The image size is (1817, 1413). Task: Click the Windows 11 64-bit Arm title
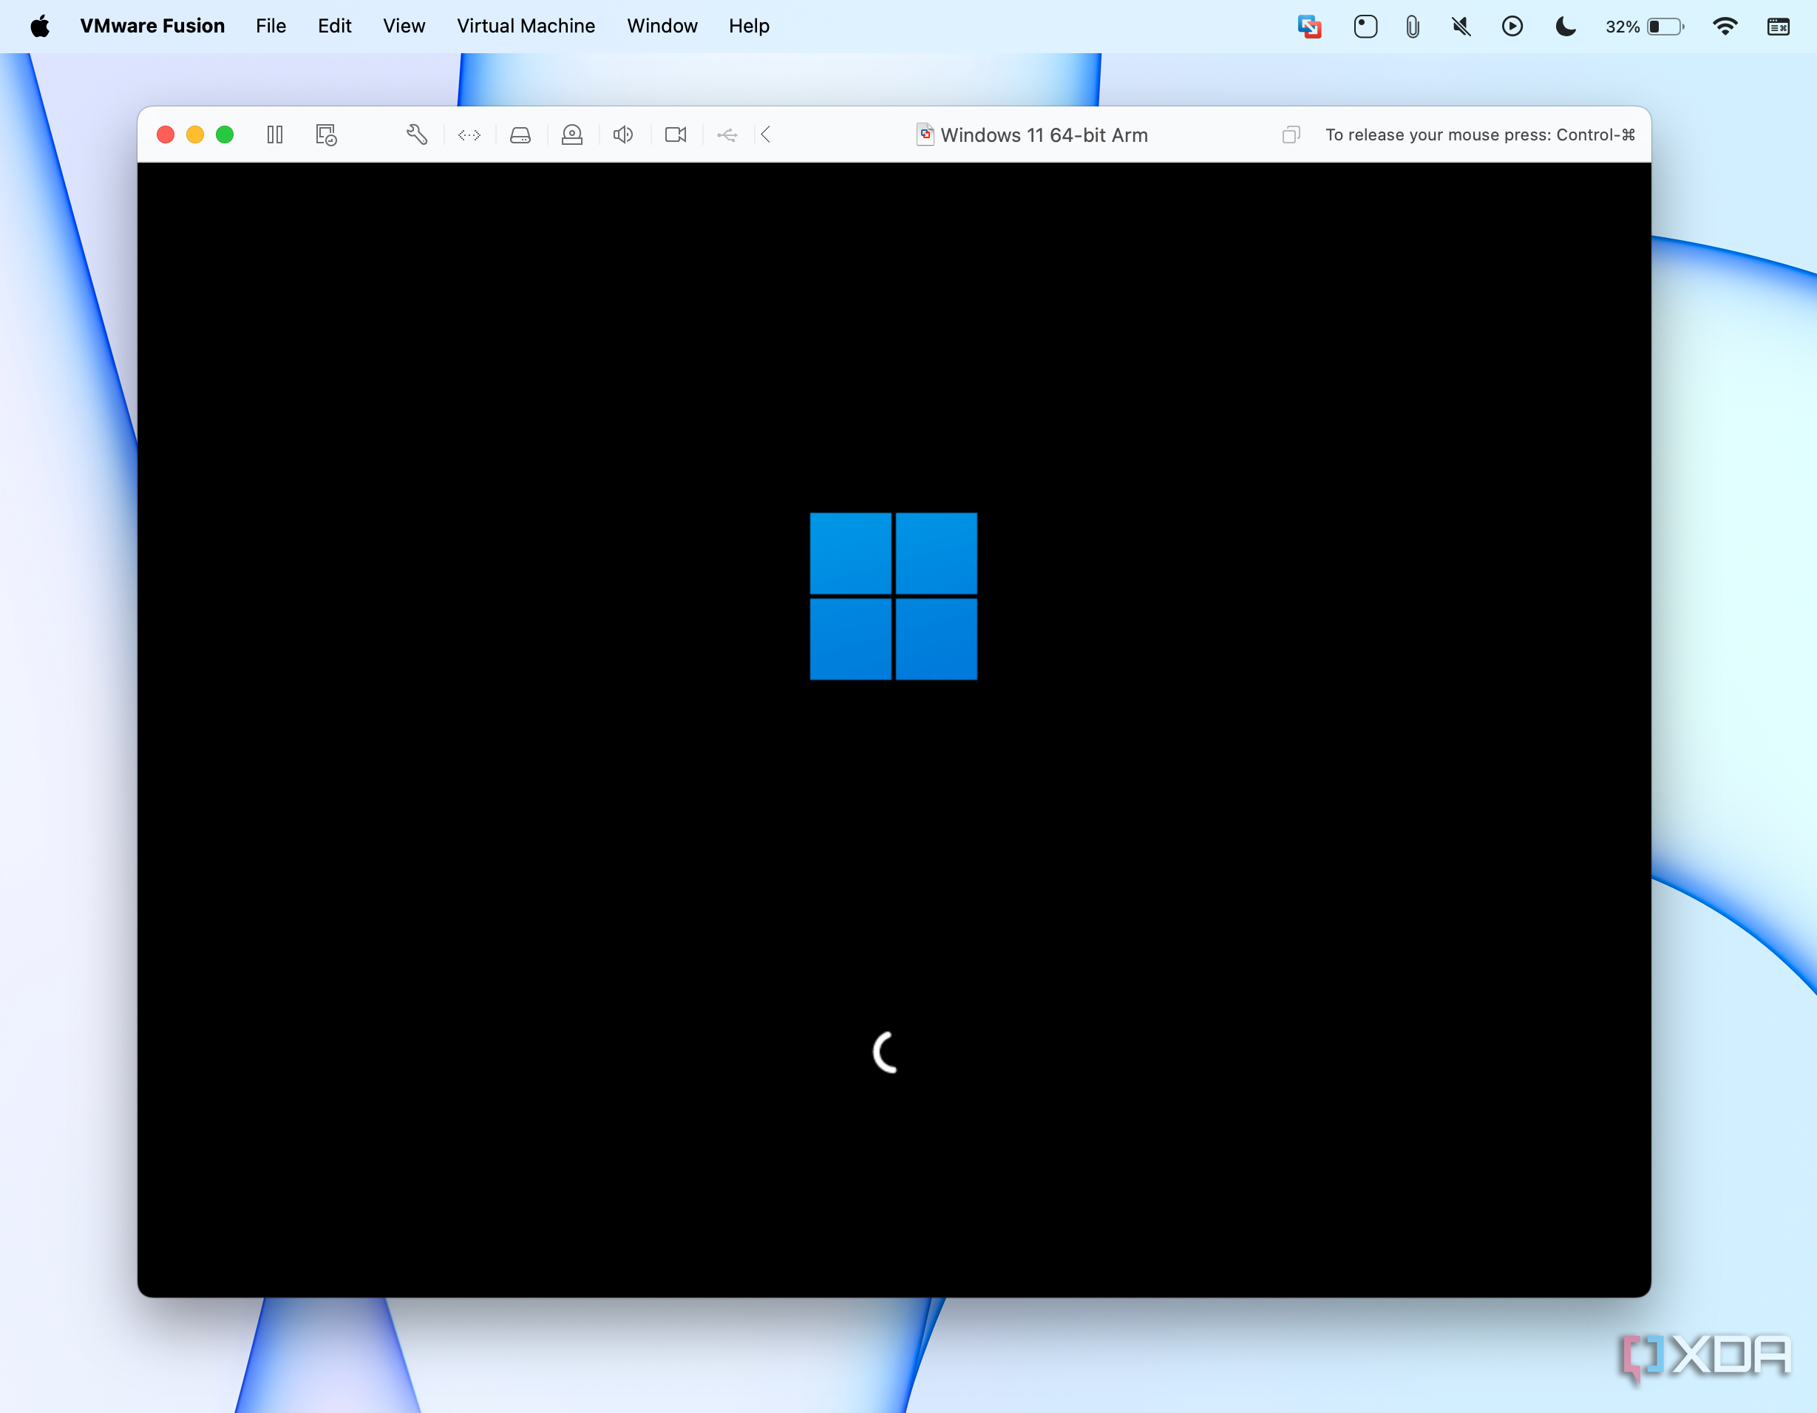pyautogui.click(x=1044, y=135)
